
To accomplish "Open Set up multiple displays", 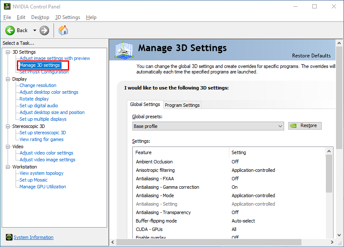I will pyautogui.click(x=43, y=119).
